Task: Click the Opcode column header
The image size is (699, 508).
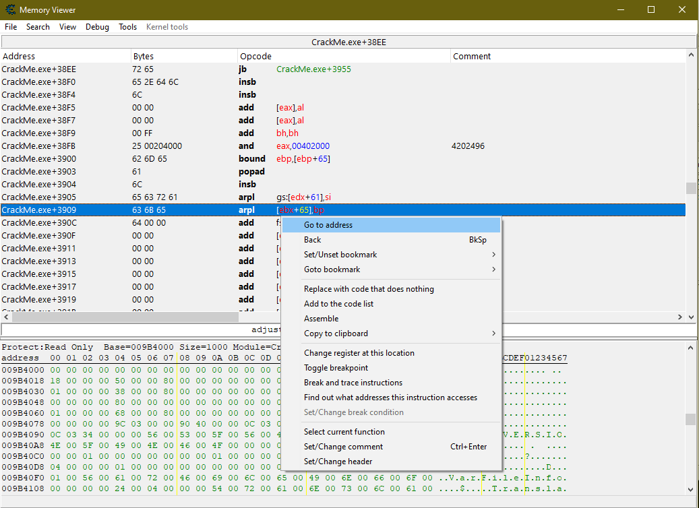Action: 344,56
